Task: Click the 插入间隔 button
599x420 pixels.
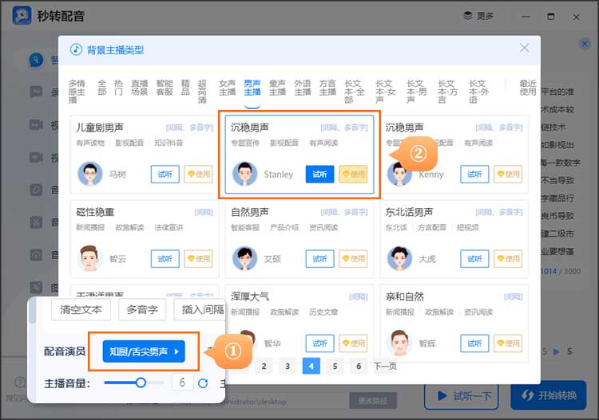Action: coord(200,309)
